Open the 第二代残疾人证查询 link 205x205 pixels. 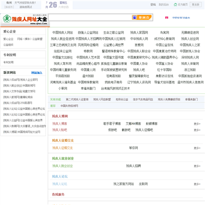77,99
